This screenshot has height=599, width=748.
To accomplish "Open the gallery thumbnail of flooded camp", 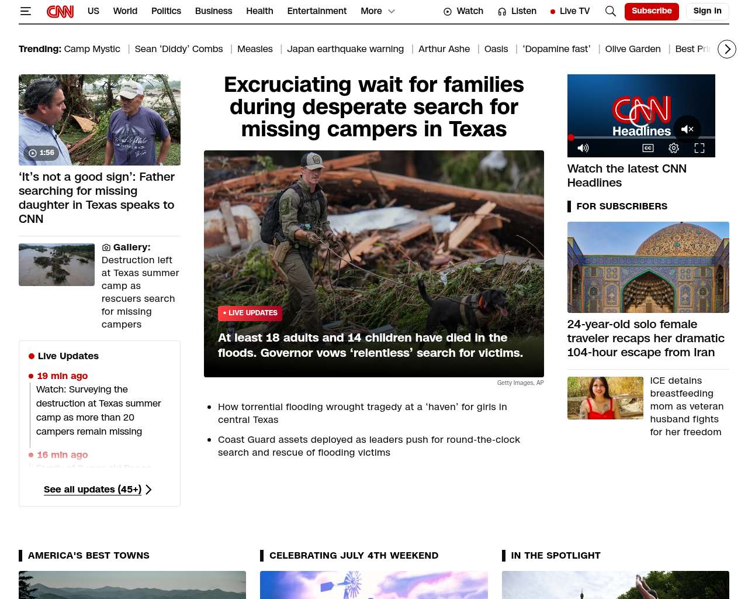I will point(57,265).
